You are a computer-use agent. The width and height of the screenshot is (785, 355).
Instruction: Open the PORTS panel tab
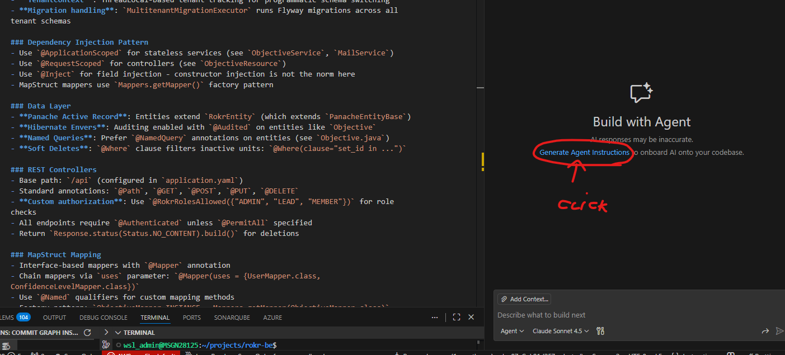point(192,318)
